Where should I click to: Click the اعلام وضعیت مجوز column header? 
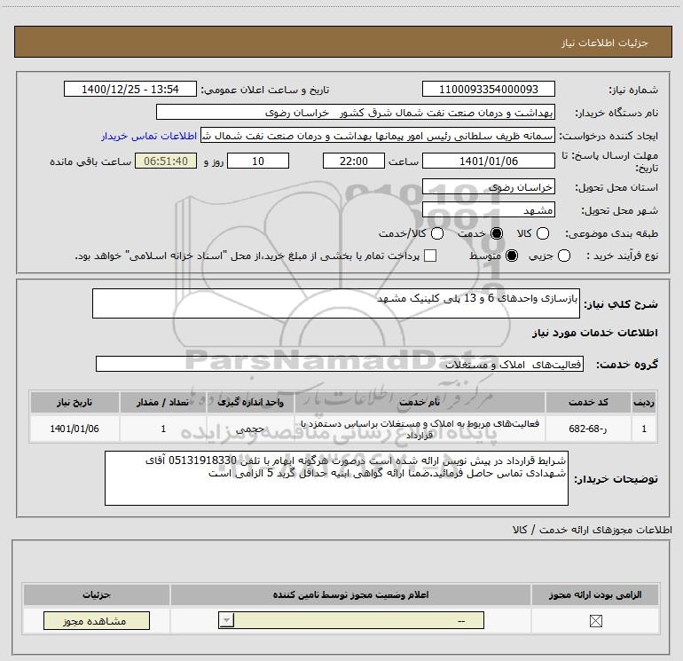350,594
